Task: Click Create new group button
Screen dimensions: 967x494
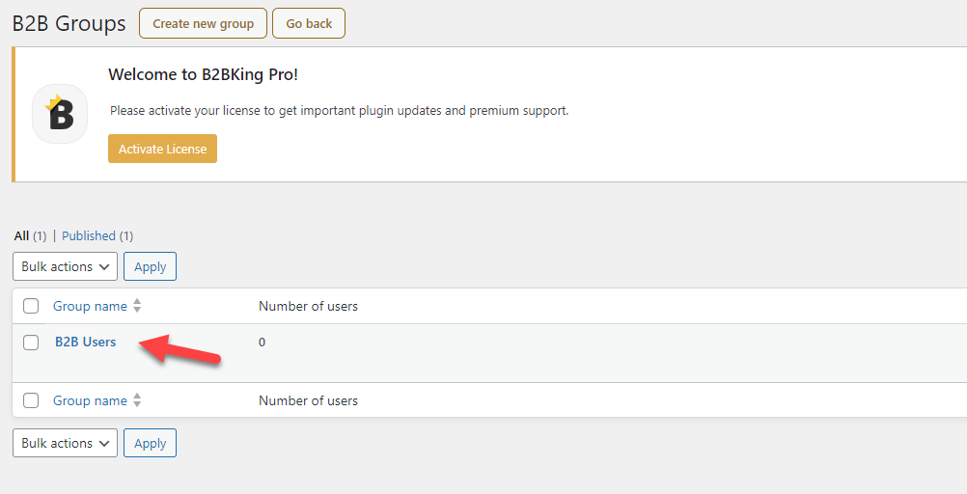Action: point(203,23)
